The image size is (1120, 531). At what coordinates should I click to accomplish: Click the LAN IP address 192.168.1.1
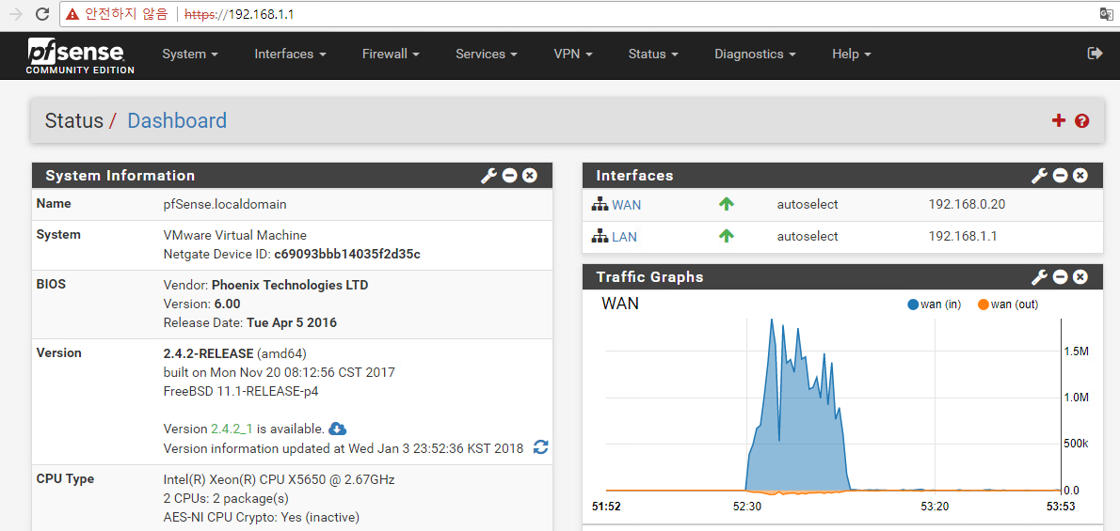coord(962,236)
